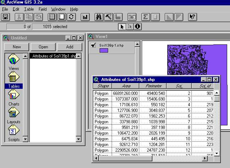Open Layouts in the project window
This screenshot has height=168, width=230.
[13, 115]
